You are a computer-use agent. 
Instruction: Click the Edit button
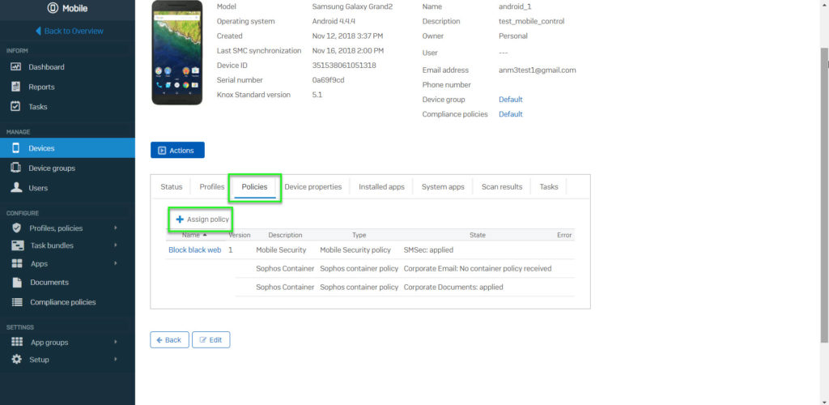click(211, 340)
